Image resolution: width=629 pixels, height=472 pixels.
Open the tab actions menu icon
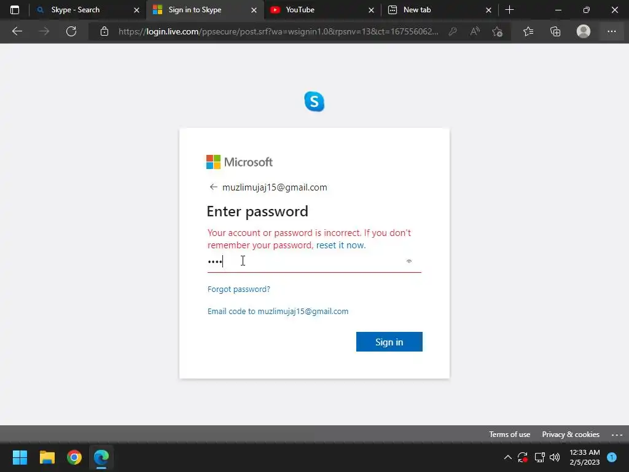click(15, 10)
